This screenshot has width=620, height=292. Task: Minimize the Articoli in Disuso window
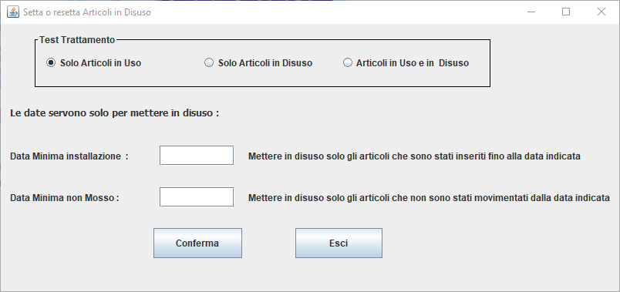pos(531,12)
